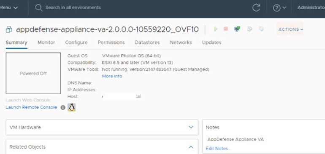Screen dimensions: 325x154
Task: Switch to the Datastores tab
Action: [x=147, y=42]
